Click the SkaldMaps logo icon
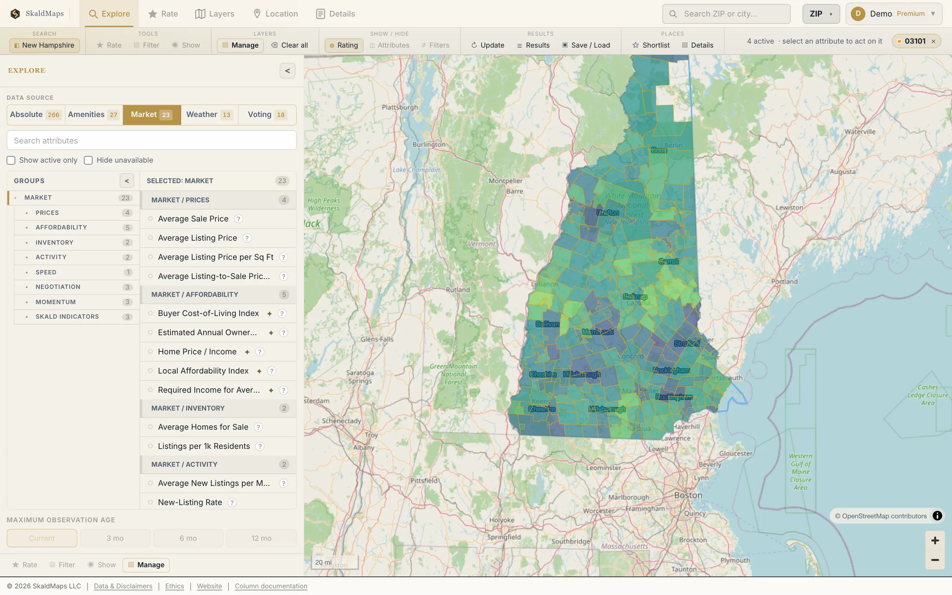The image size is (952, 595). pyautogui.click(x=15, y=14)
